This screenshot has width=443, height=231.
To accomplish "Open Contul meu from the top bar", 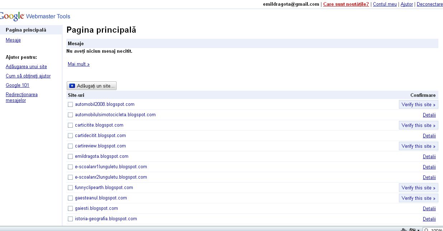I will pyautogui.click(x=385, y=4).
